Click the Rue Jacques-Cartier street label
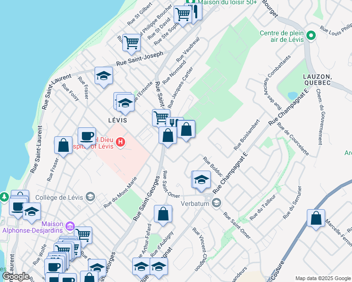352x282 pixels. [180, 87]
